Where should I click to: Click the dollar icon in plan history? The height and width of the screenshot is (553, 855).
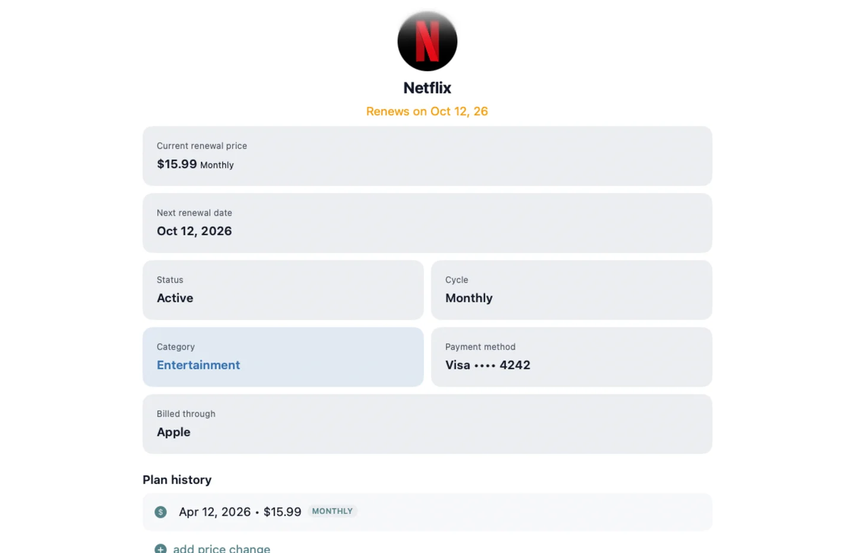coord(160,512)
